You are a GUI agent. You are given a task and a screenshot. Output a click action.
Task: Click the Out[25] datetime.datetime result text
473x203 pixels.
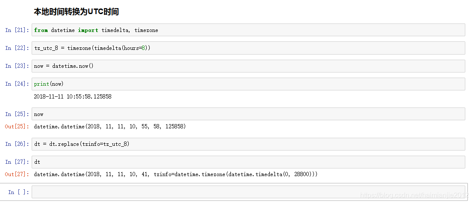pos(110,127)
